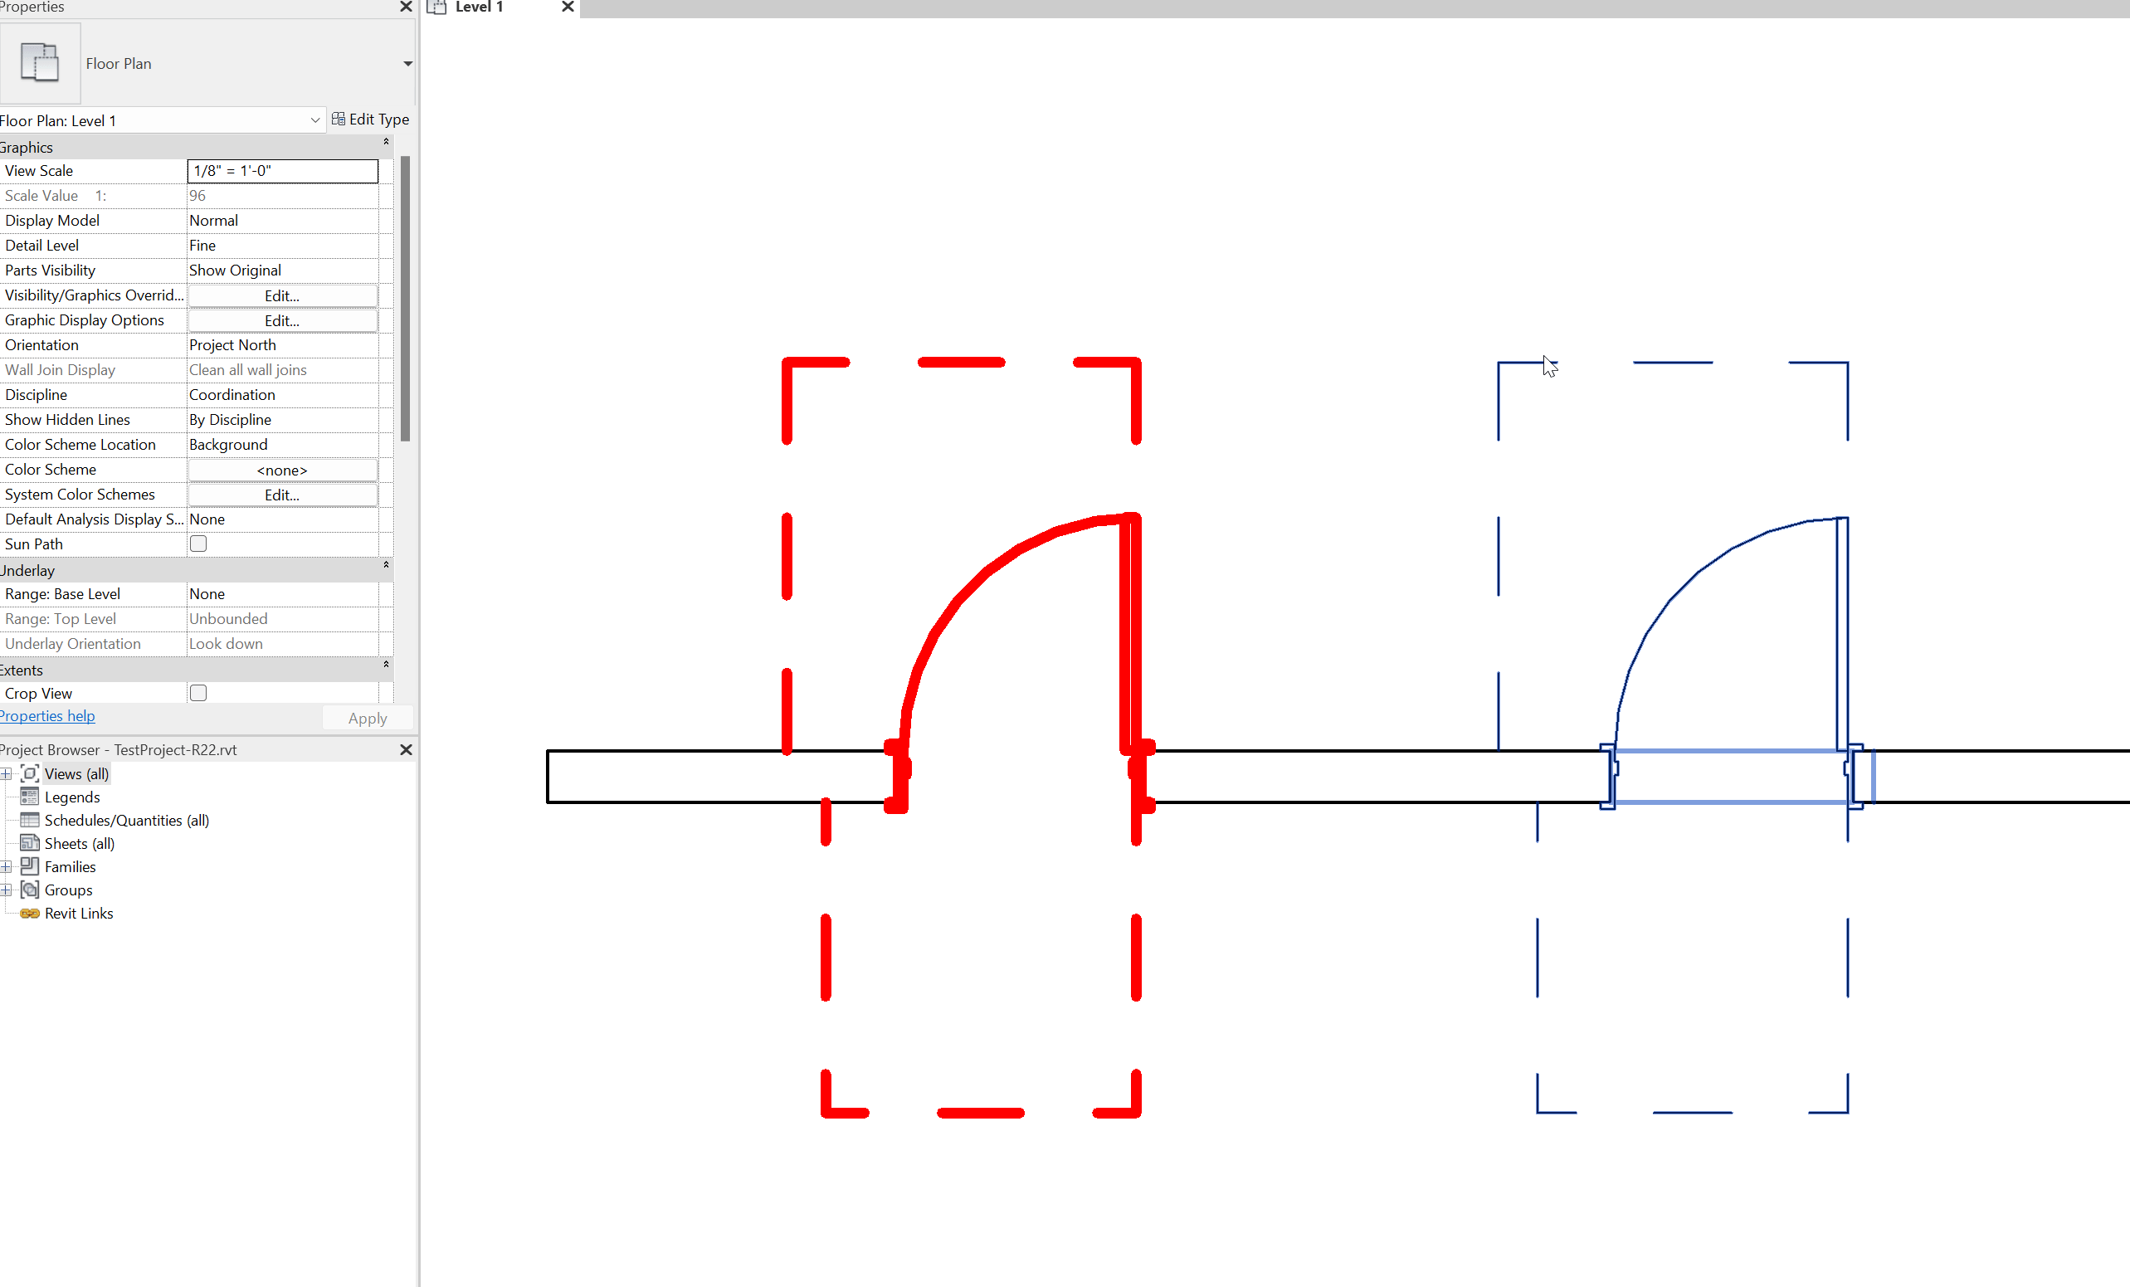The width and height of the screenshot is (2130, 1287).
Task: Select the Families icon in Project Browser
Action: [x=29, y=866]
